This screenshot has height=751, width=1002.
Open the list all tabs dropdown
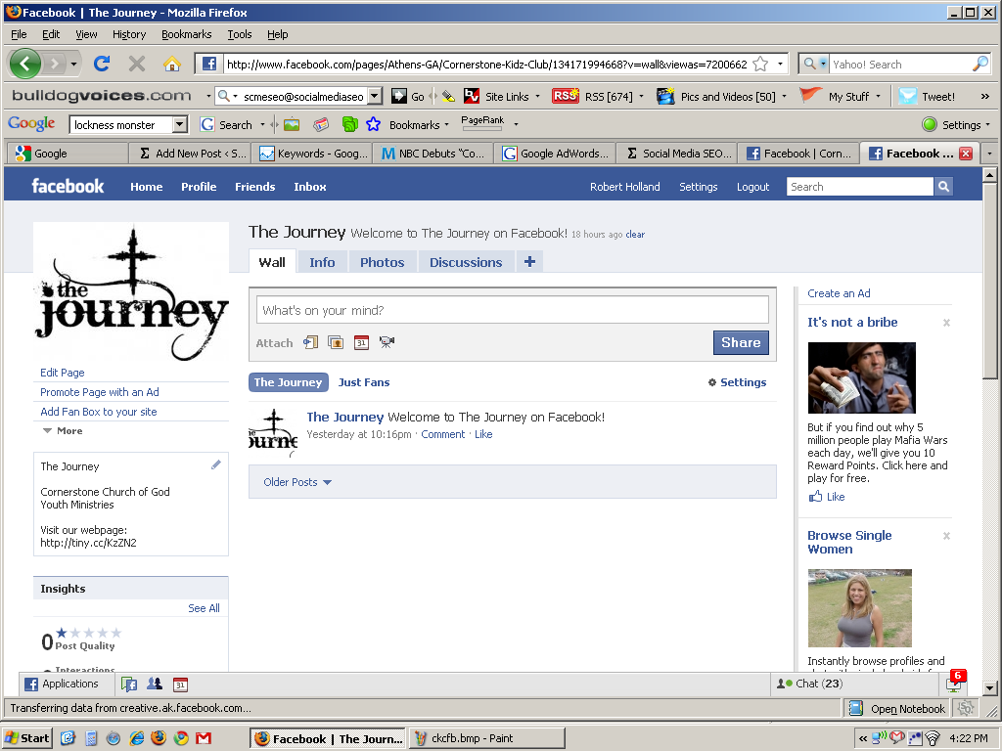(x=989, y=154)
